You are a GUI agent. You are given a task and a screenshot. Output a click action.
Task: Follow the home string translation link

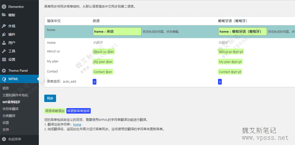(x=77, y=124)
